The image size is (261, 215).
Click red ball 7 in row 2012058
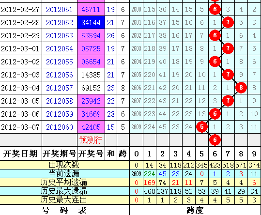click(x=228, y=101)
